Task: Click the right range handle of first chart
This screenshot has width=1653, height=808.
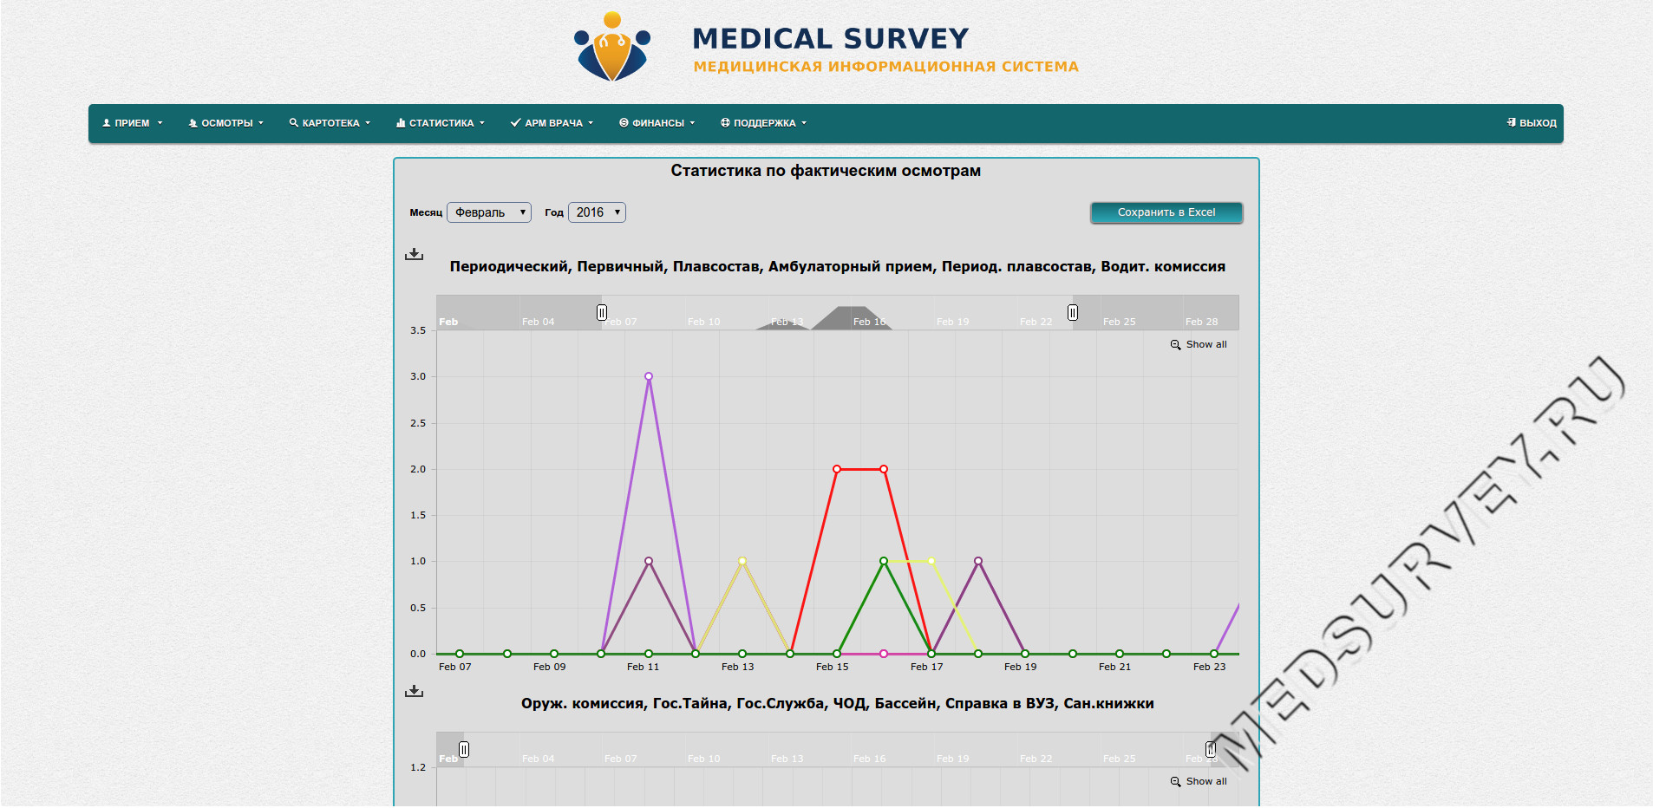Action: [1073, 312]
